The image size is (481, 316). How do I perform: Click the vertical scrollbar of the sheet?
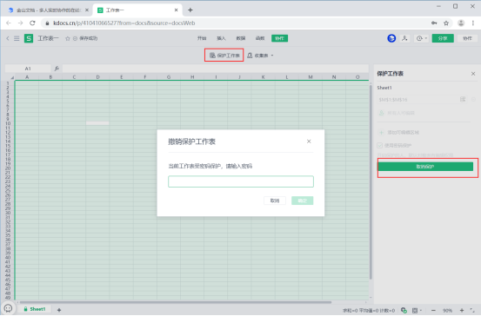(x=371, y=182)
